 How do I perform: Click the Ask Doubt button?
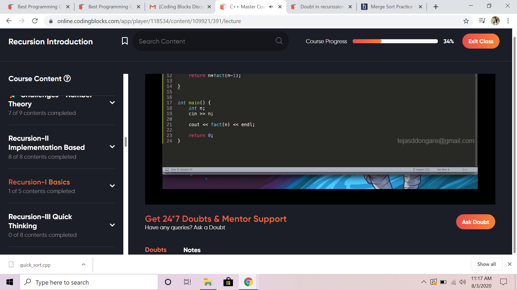(x=475, y=222)
